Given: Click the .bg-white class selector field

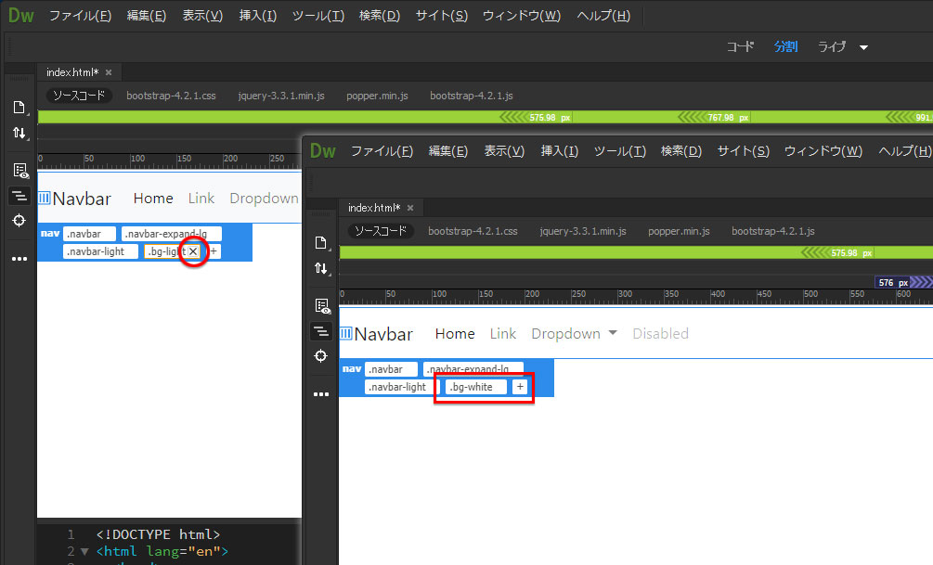Looking at the screenshot, I should coord(476,387).
